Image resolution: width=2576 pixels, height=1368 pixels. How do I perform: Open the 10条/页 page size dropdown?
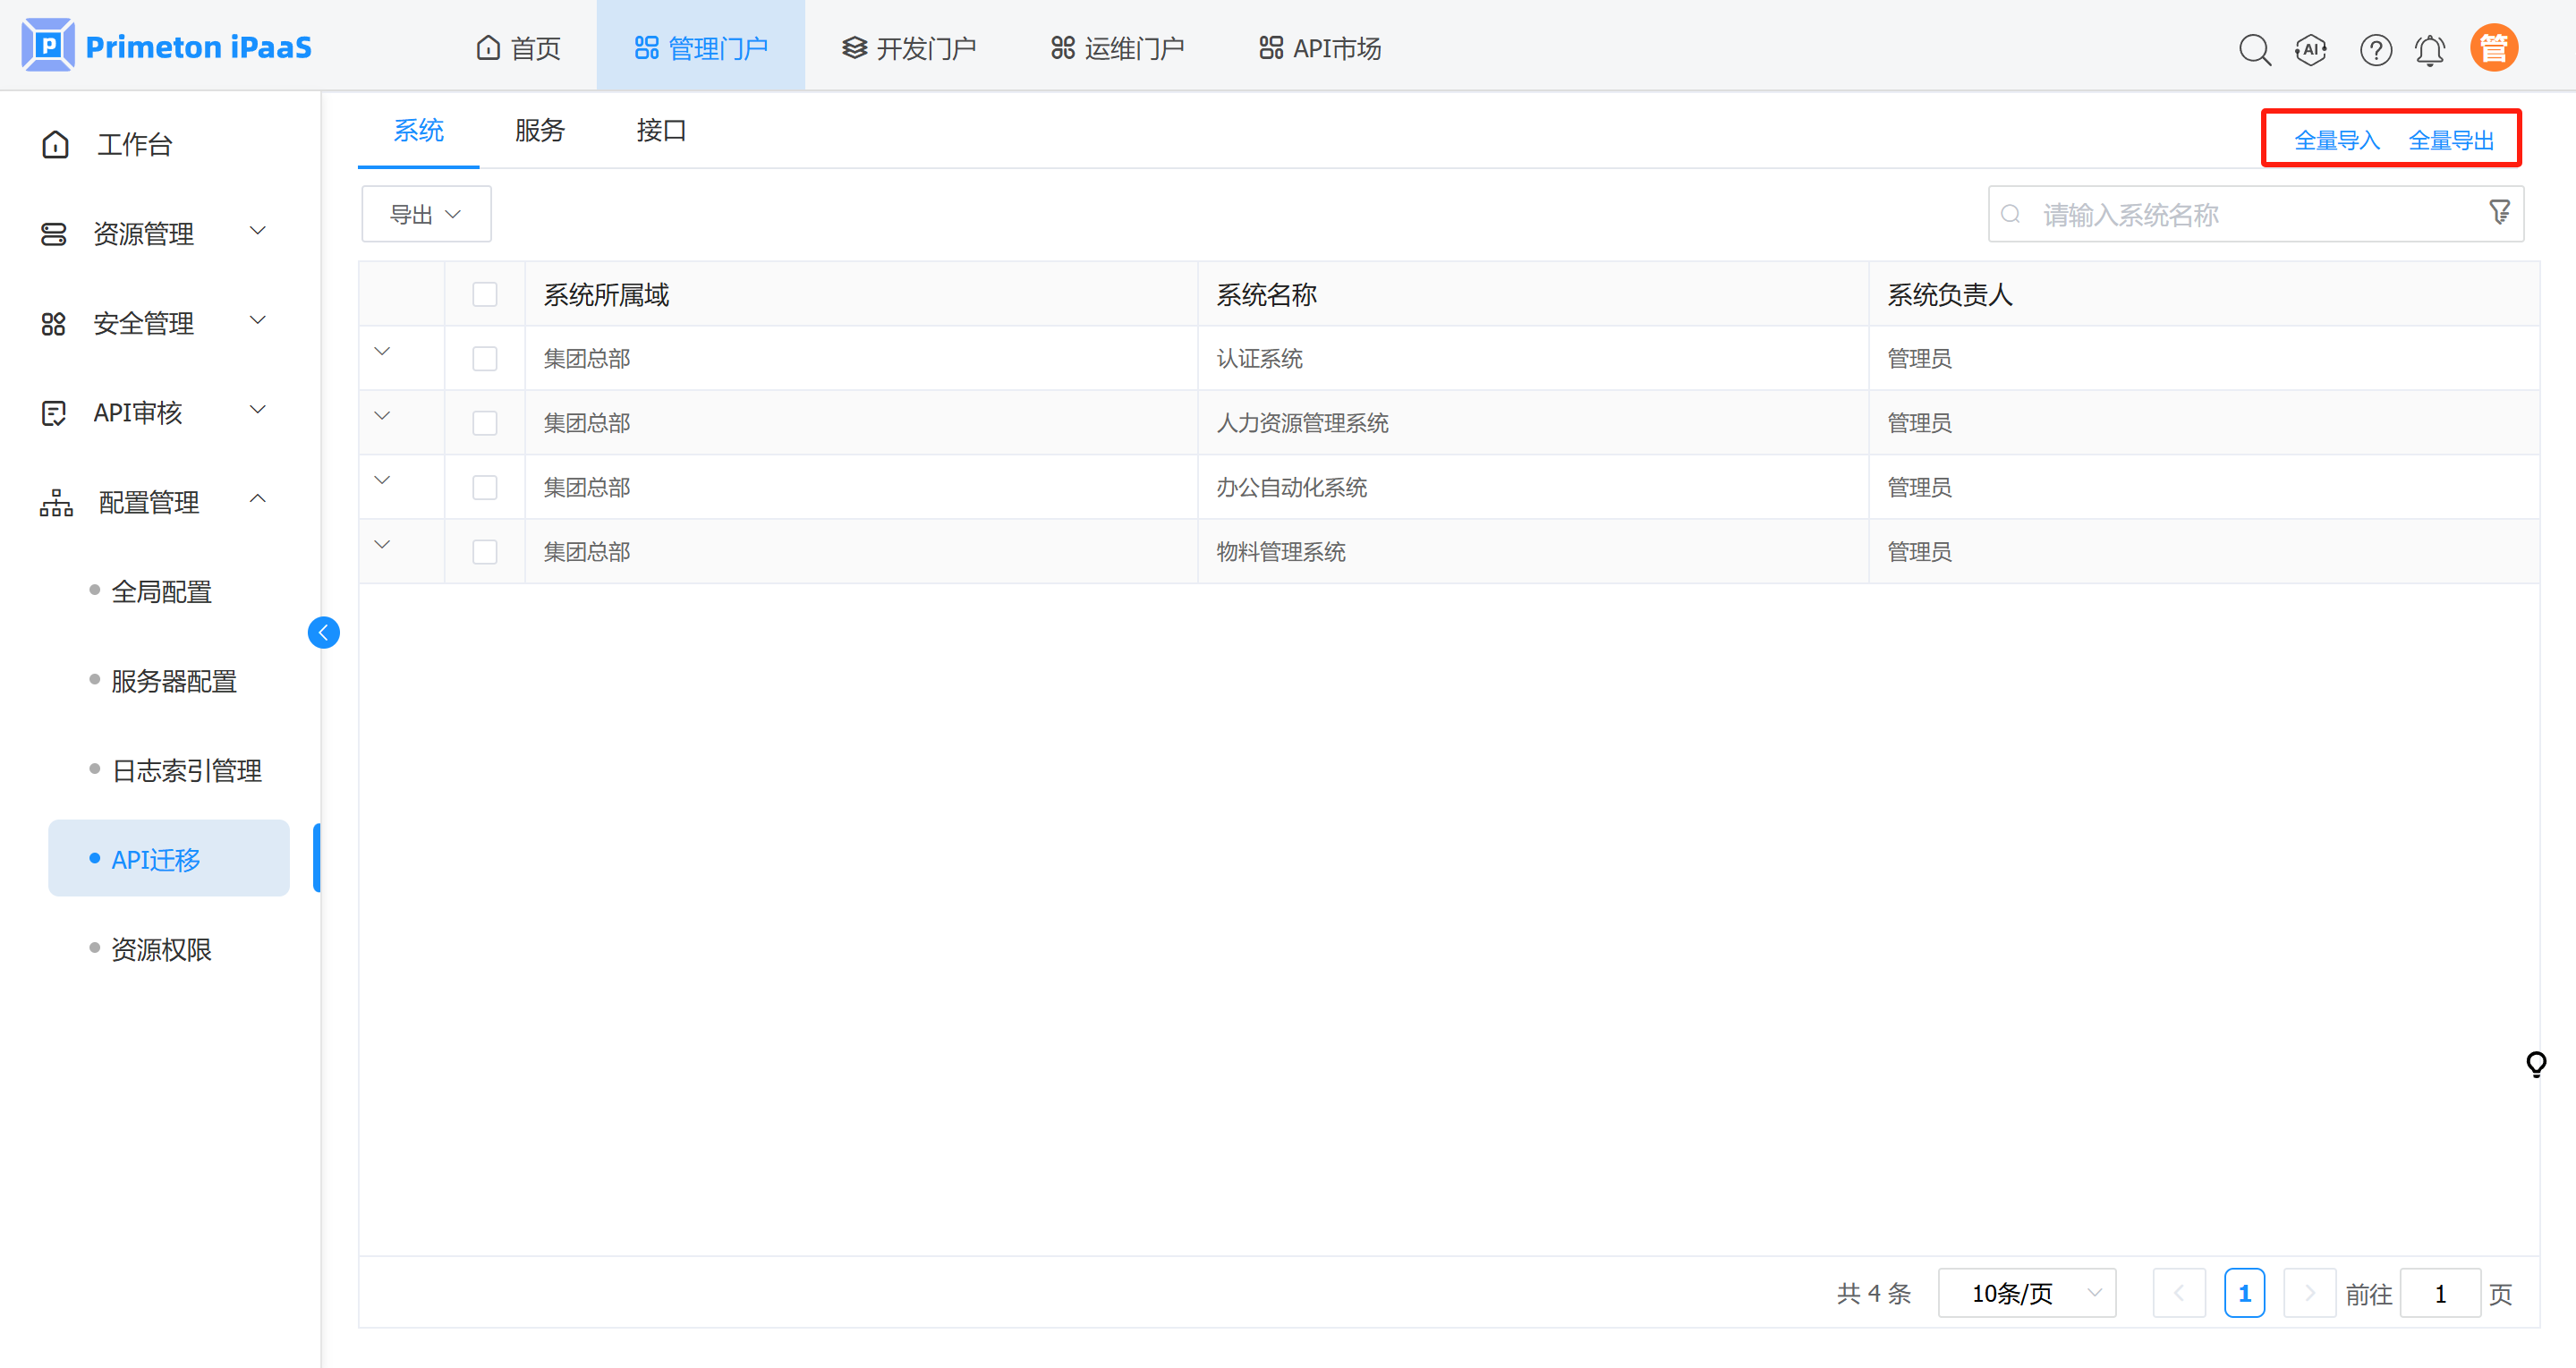[x=2026, y=1293]
